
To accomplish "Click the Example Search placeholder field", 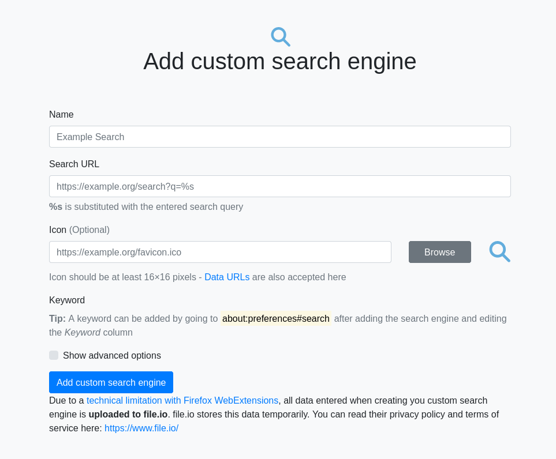I will [x=279, y=137].
